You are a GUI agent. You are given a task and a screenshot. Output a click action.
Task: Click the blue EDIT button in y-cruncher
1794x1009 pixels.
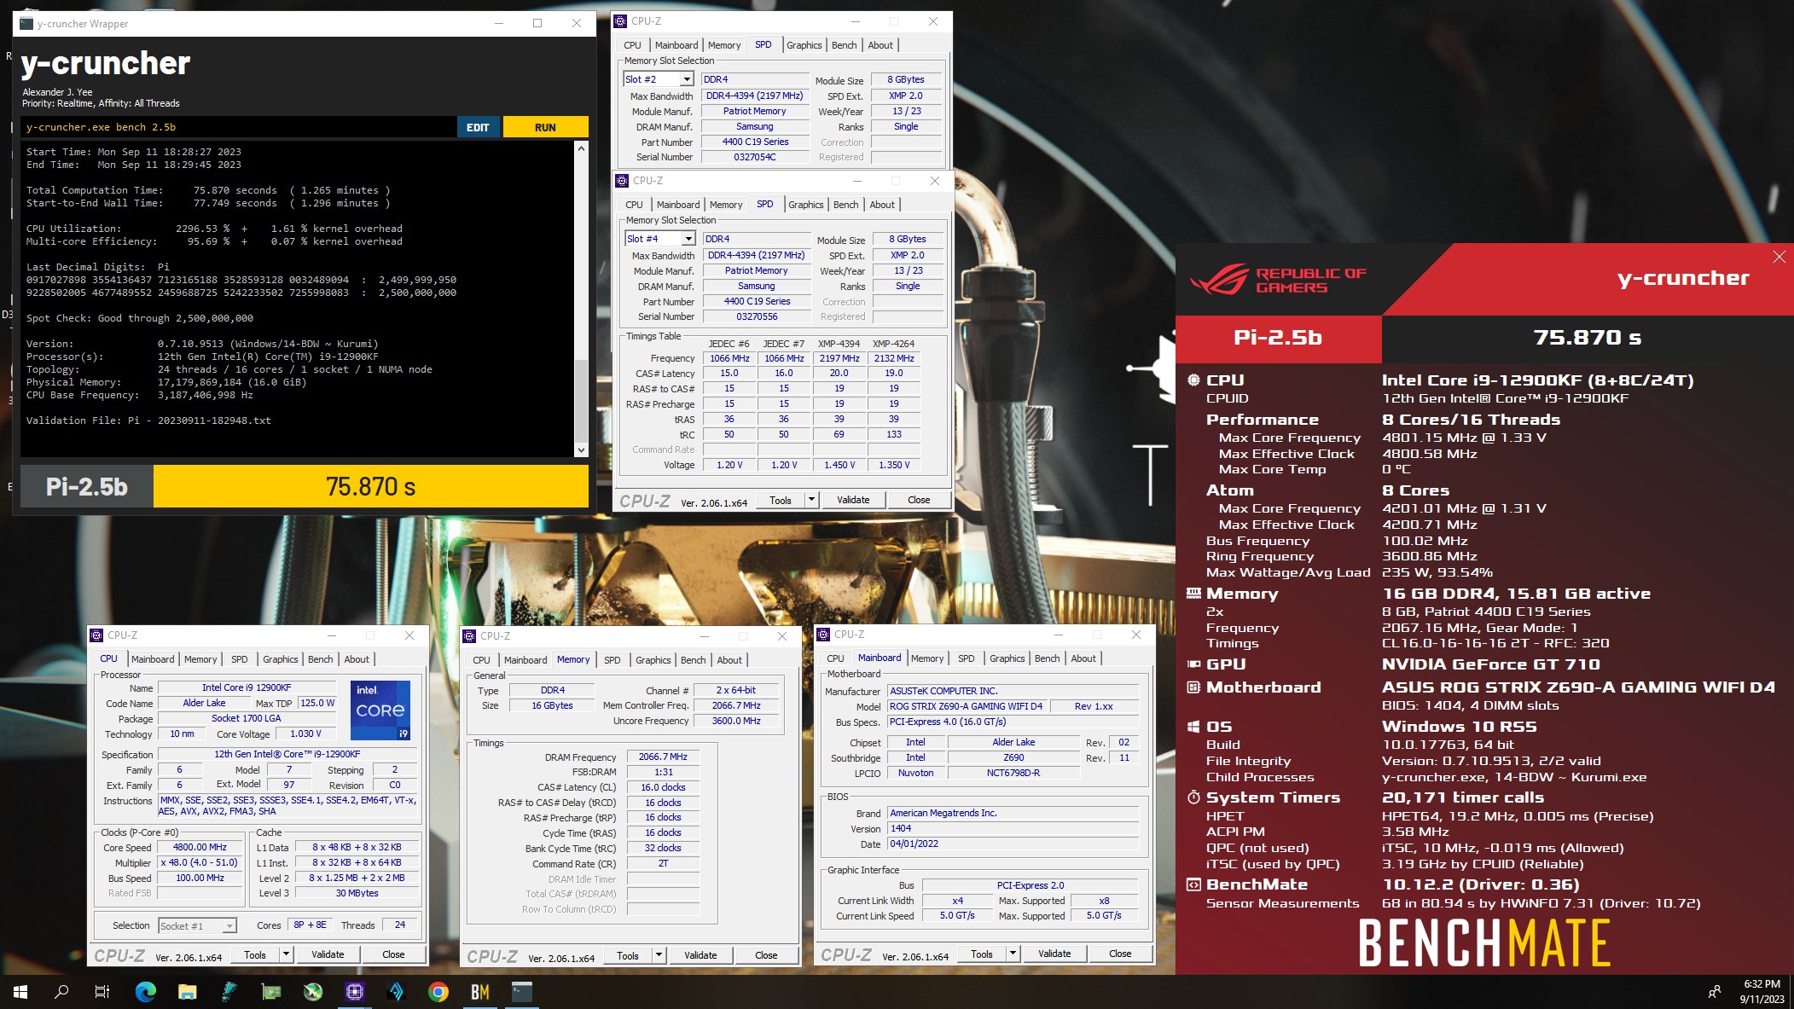pyautogui.click(x=479, y=127)
